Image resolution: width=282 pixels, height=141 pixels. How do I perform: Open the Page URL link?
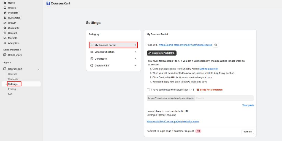point(185,45)
